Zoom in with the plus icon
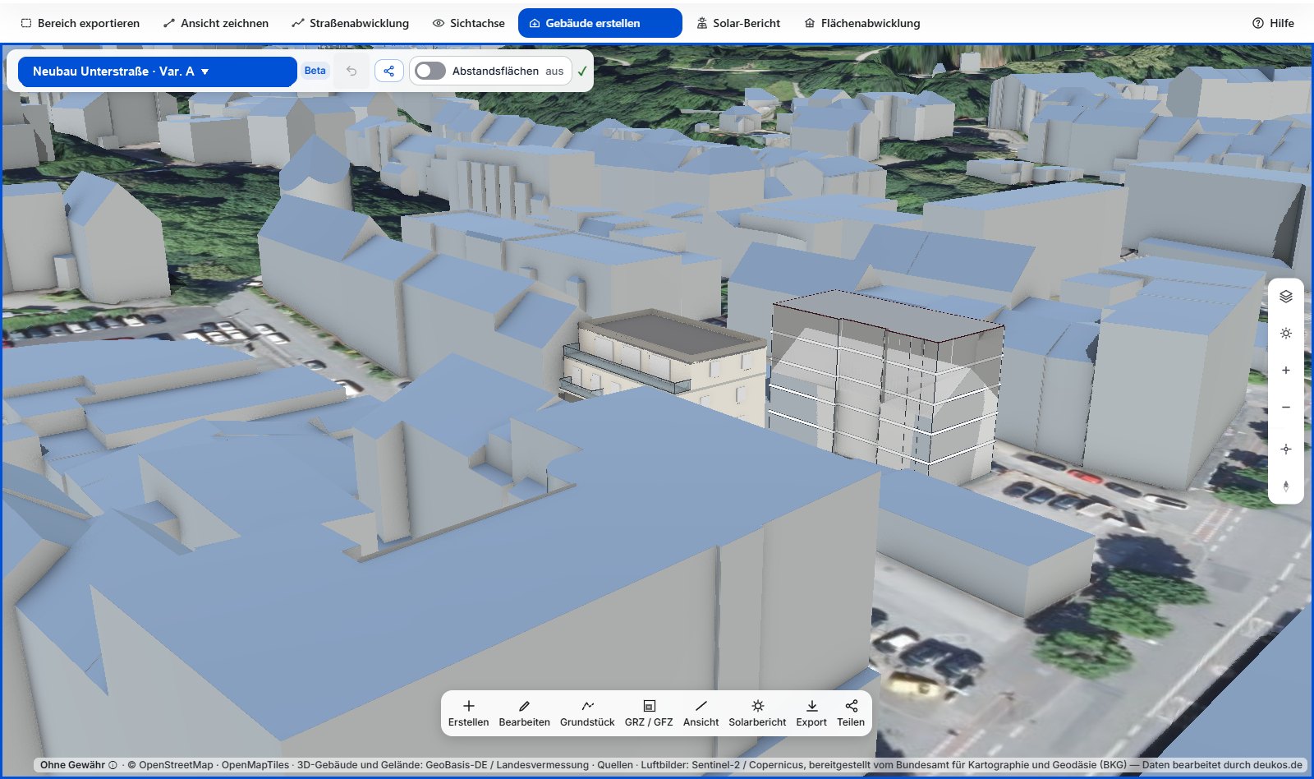This screenshot has height=779, width=1314. point(1286,371)
